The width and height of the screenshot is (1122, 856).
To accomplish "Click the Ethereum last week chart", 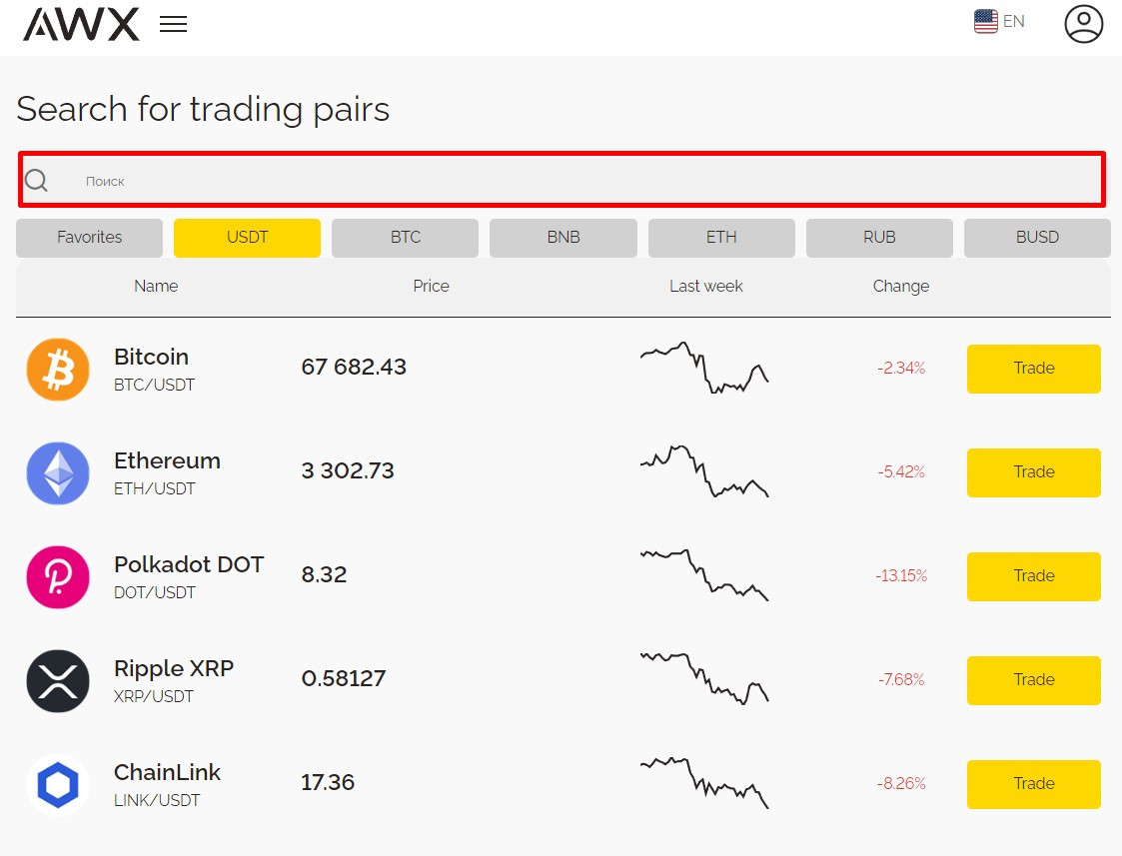I will click(704, 471).
